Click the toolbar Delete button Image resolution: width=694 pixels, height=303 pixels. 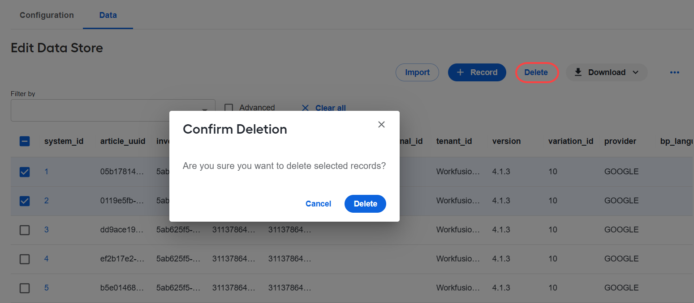[536, 72]
